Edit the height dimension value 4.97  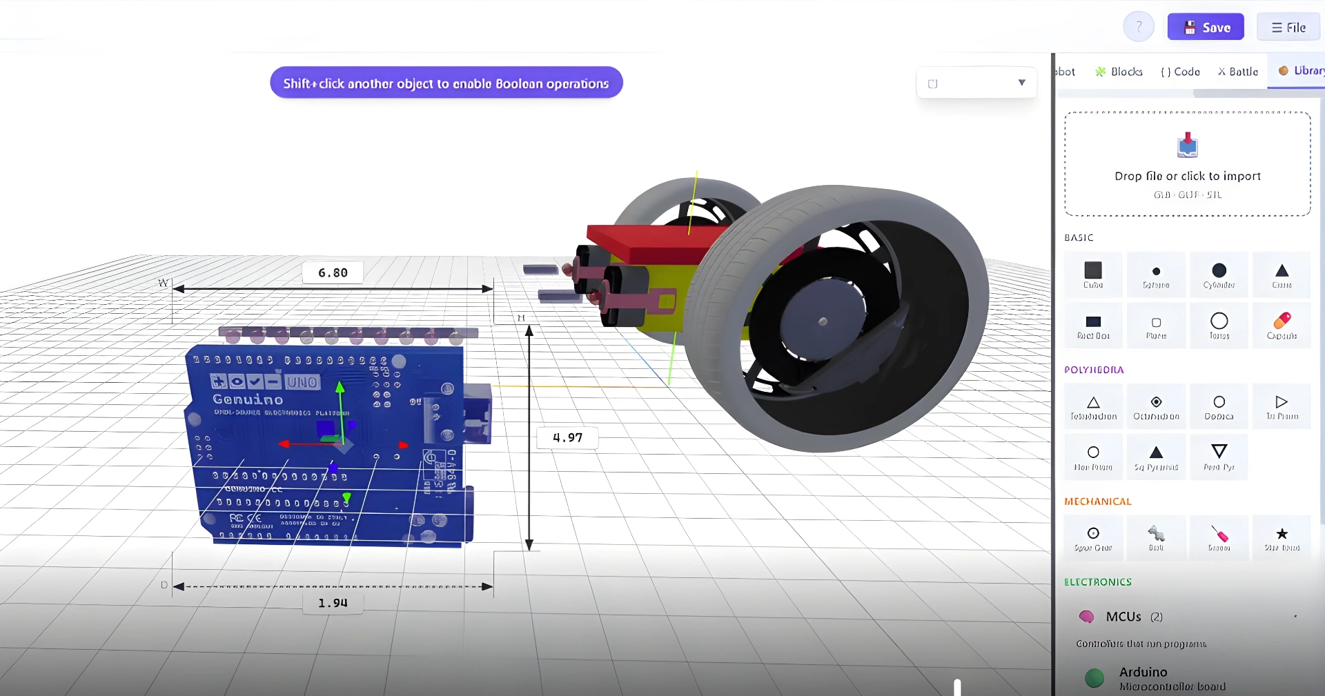567,437
